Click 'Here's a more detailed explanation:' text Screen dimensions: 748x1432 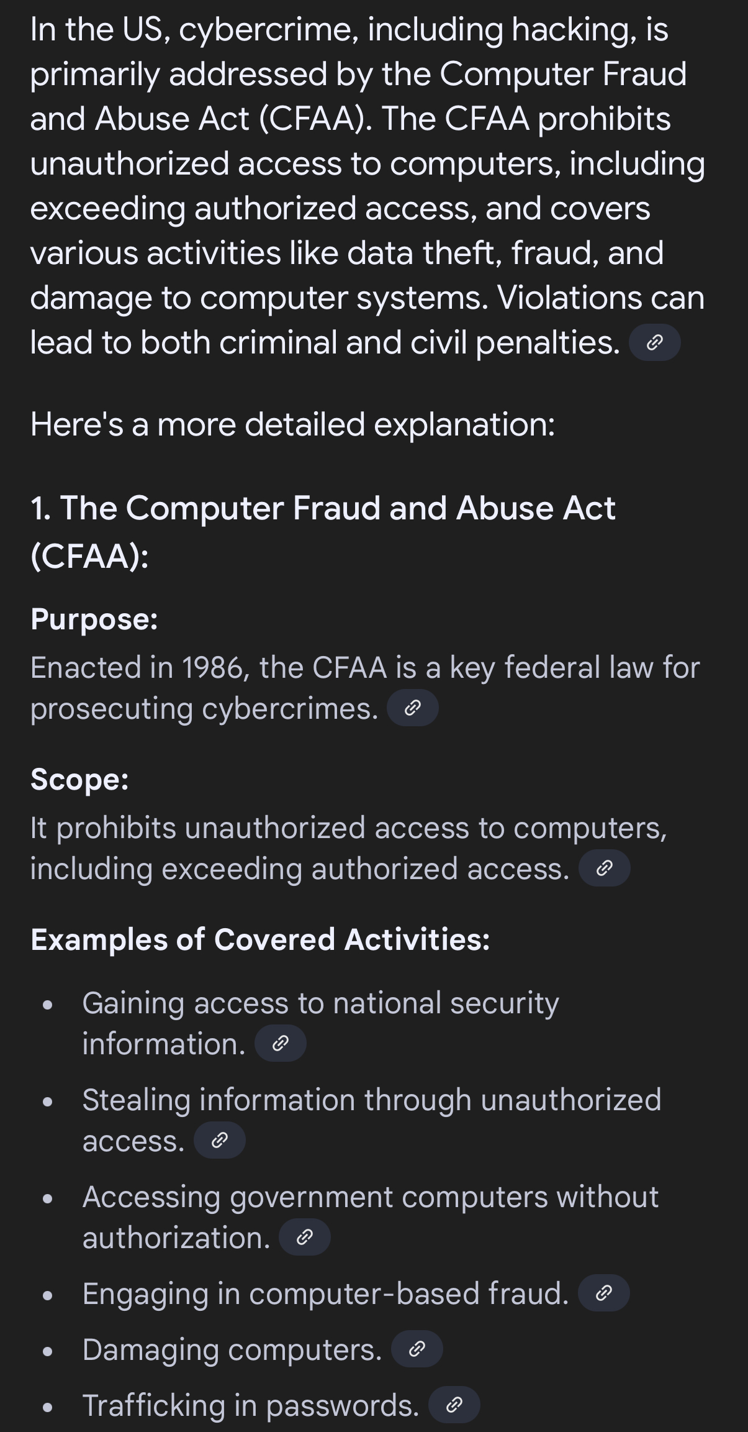pyautogui.click(x=292, y=425)
